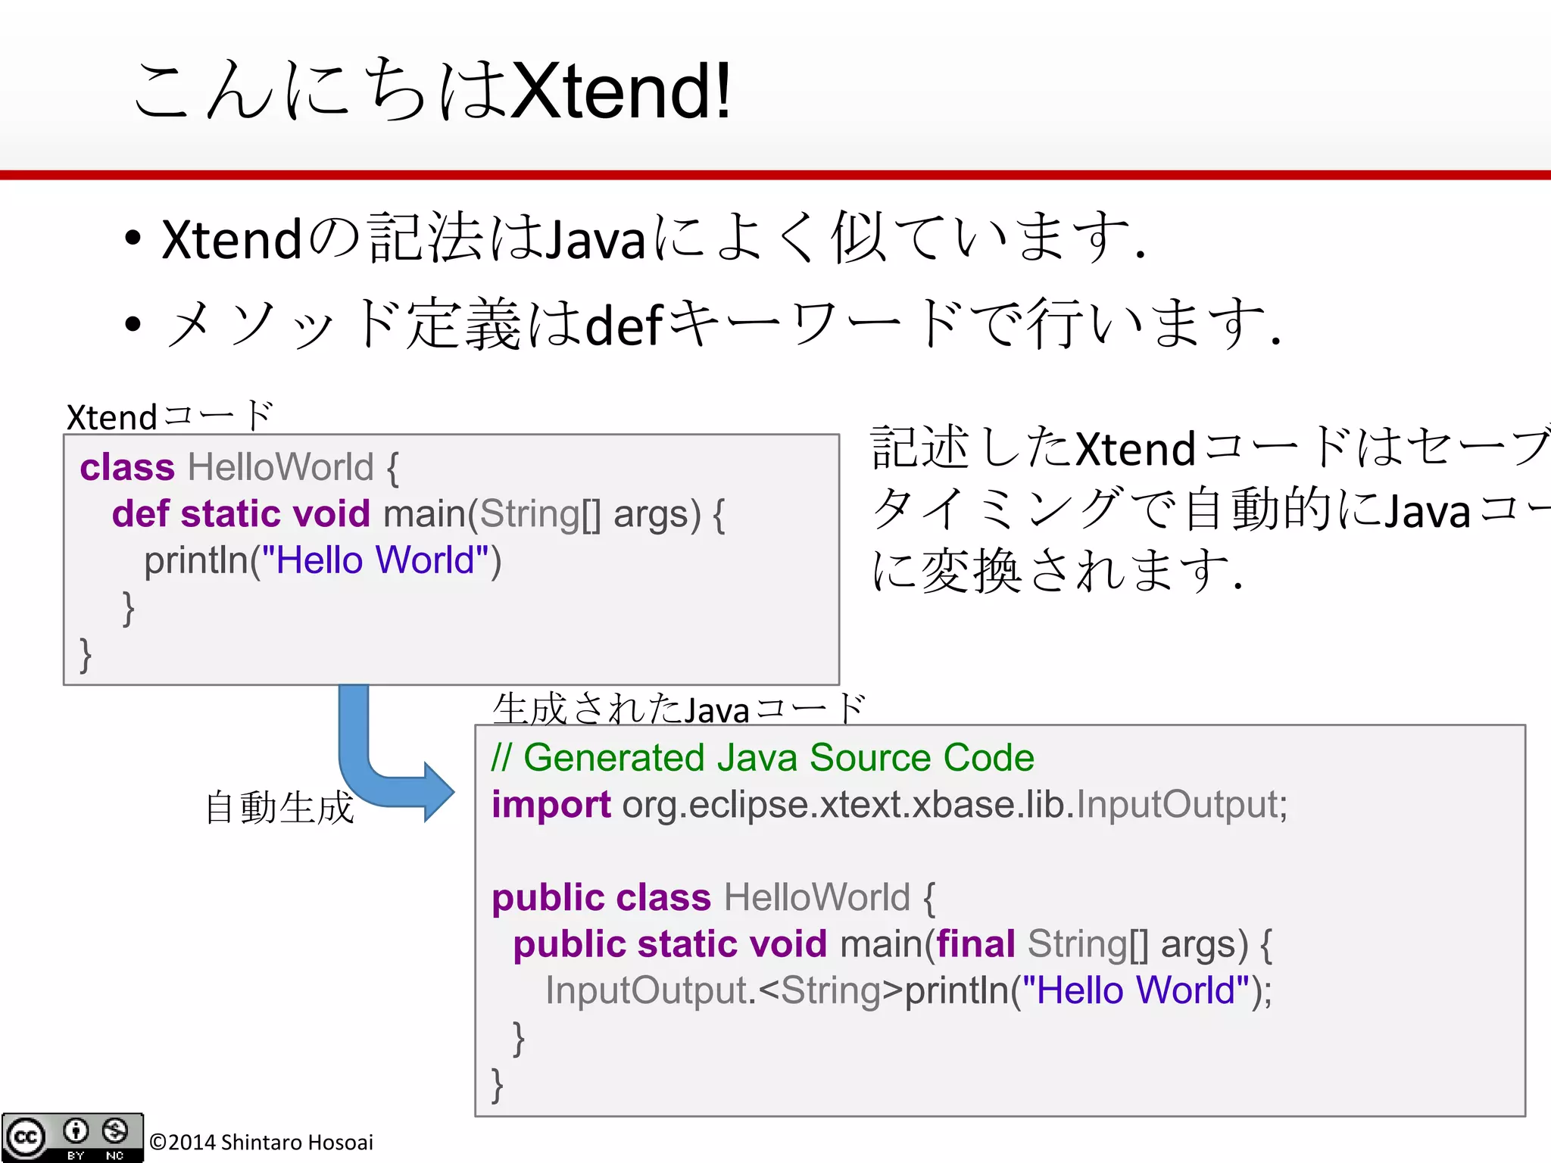Click the import org.eclipse.xtext.xbase.lib.InputOutput line
Image resolution: width=1551 pixels, height=1163 pixels.
(x=889, y=805)
